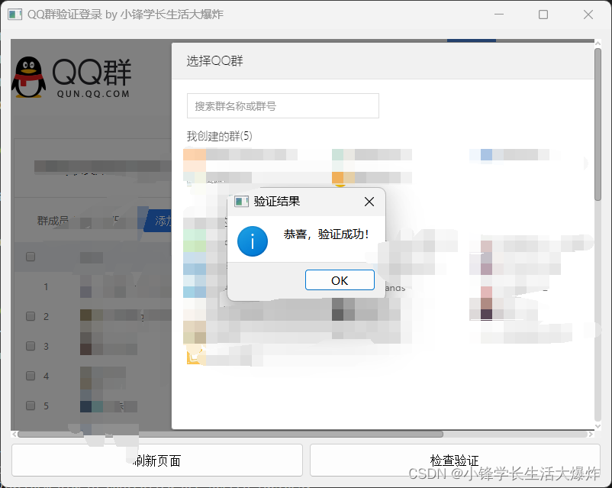Click the 刷新页面 button

pos(156,460)
